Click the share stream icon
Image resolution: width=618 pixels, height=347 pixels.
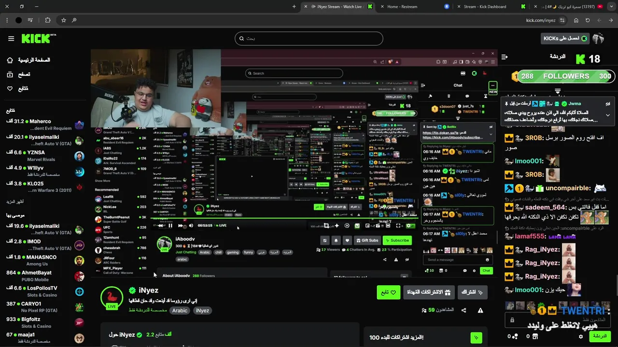tap(464, 310)
